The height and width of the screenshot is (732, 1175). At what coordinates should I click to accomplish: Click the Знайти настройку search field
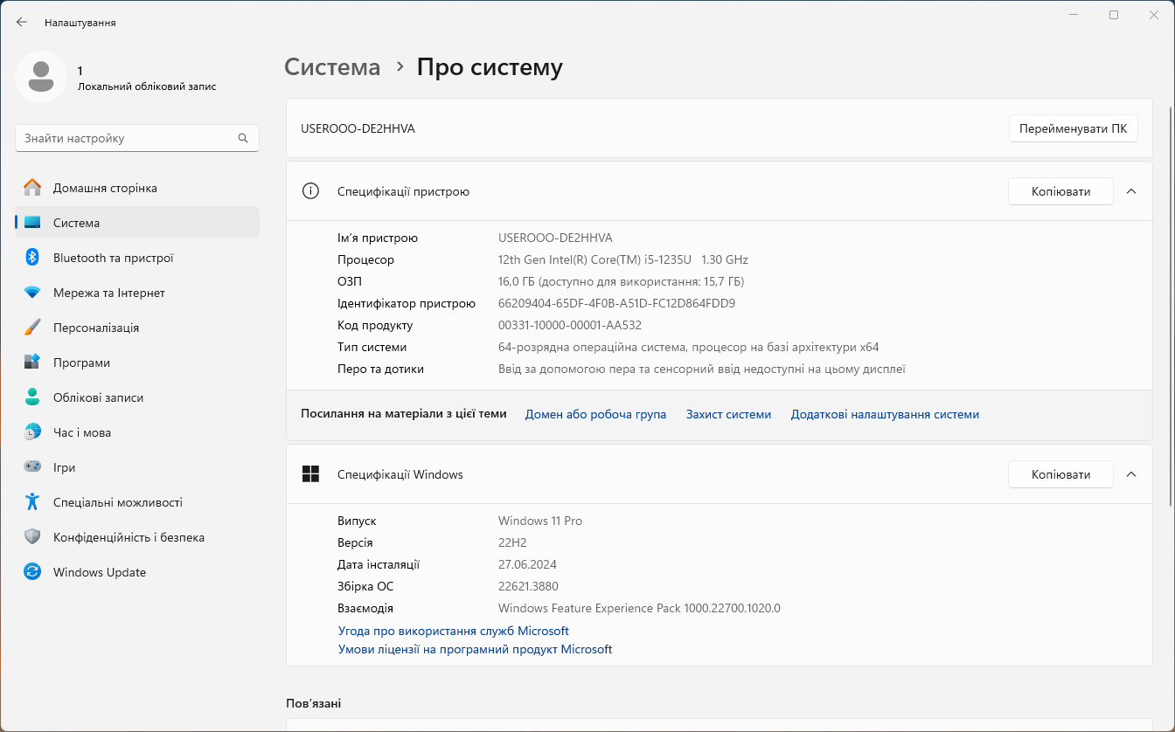point(137,138)
